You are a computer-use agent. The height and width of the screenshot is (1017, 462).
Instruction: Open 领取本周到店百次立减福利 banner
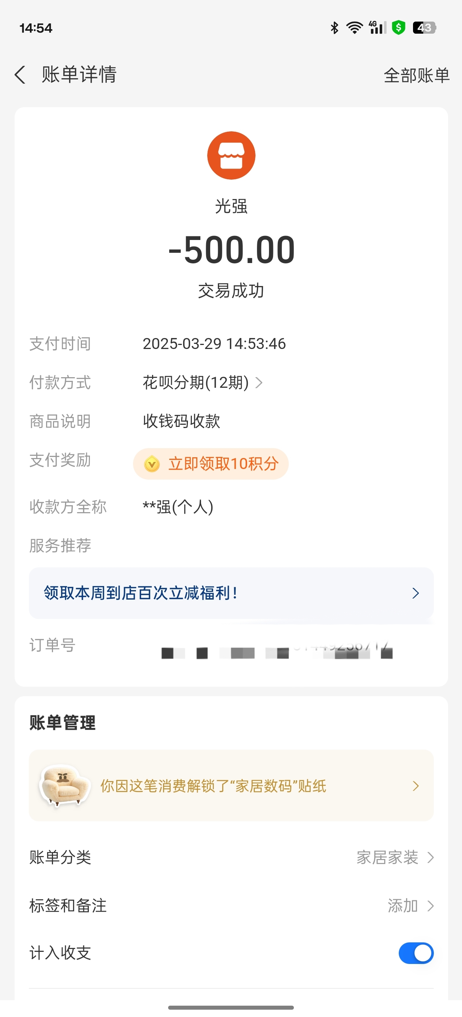pyautogui.click(x=231, y=593)
